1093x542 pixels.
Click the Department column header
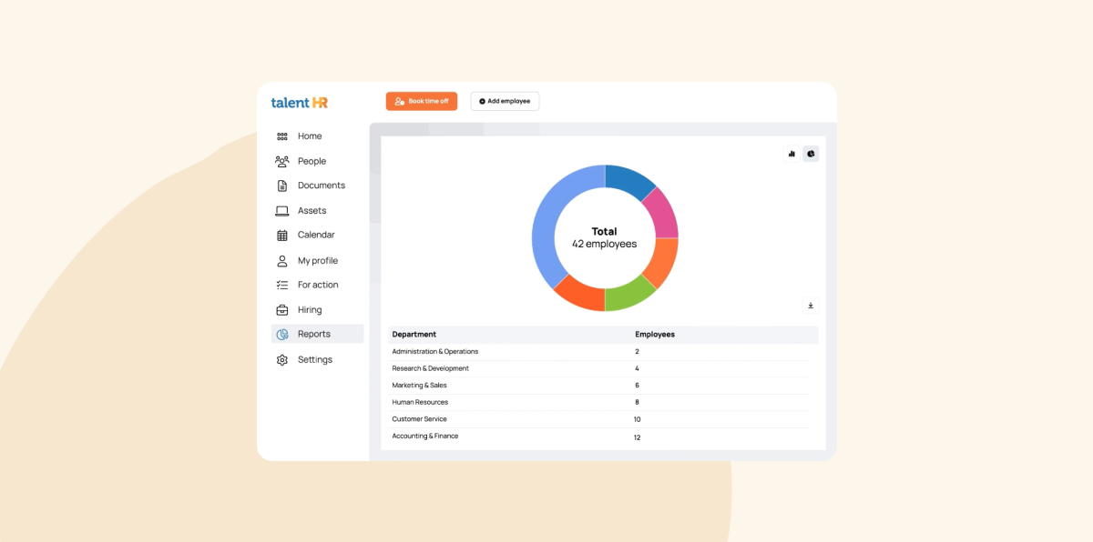[414, 335]
